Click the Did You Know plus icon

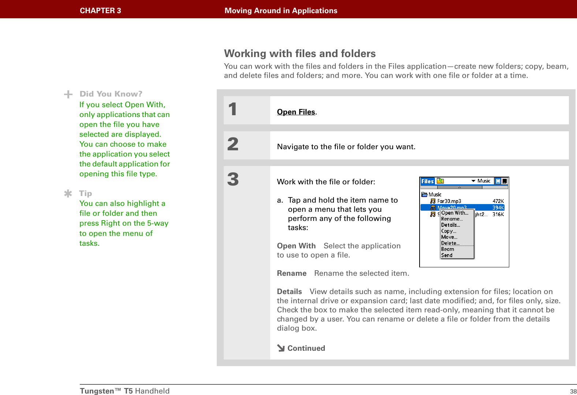68,94
